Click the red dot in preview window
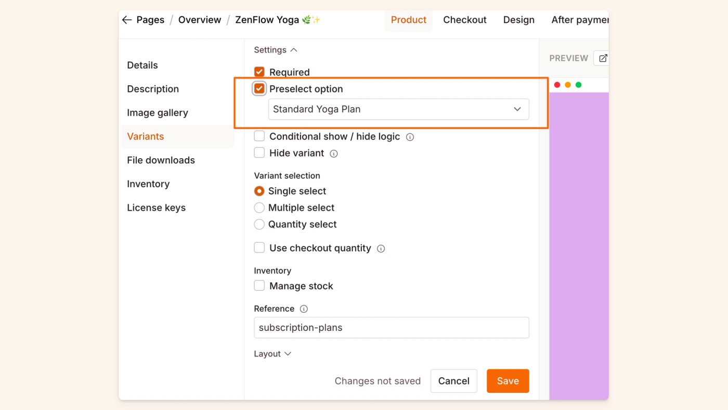The height and width of the screenshot is (410, 728). click(557, 85)
